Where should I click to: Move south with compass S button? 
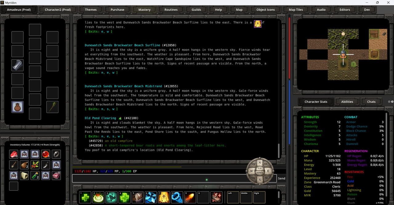pyautogui.click(x=259, y=179)
